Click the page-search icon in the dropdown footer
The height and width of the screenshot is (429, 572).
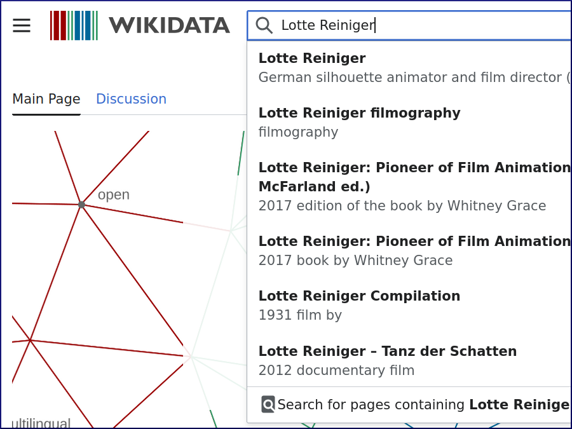pyautogui.click(x=268, y=405)
